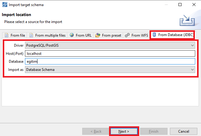Click the Import as label
201x136 pixels.
coord(16,70)
